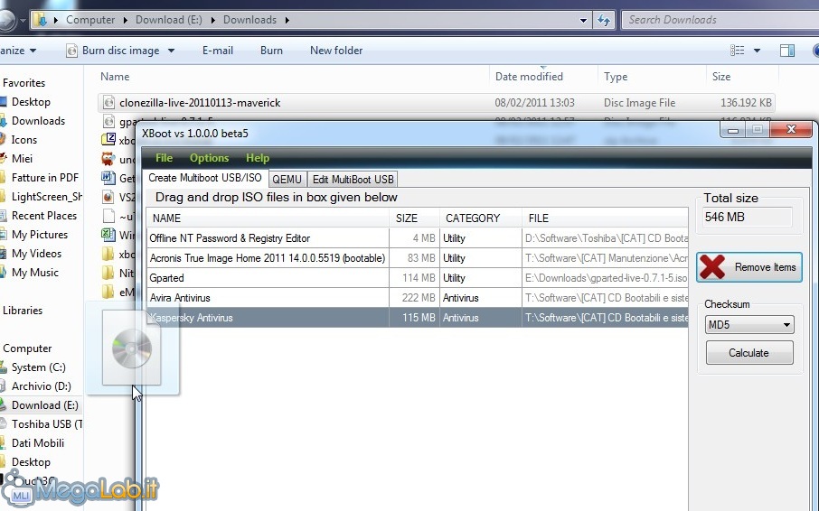Screen dimensions: 819x511
Task: Click the FILE column header in XBoot
Action: (605, 218)
